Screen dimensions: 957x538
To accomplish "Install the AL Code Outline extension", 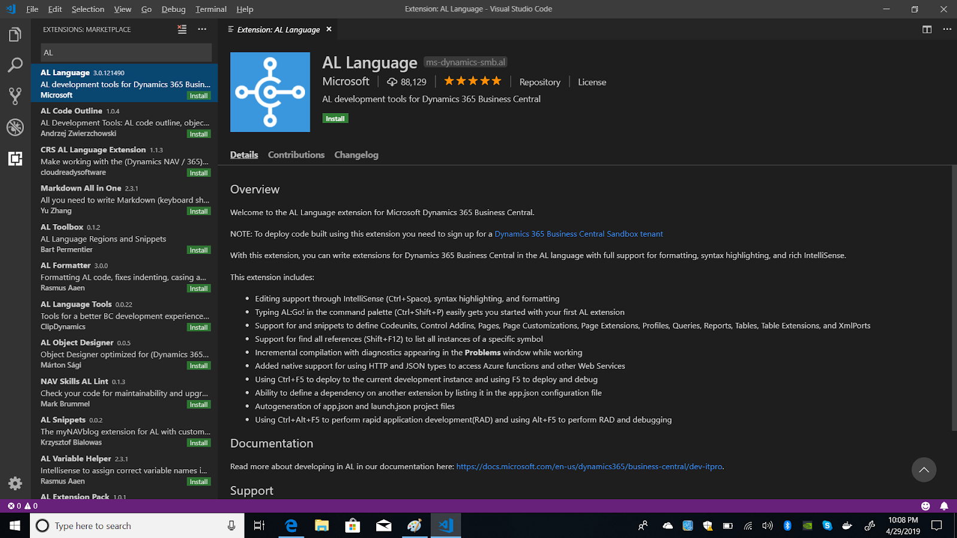I will (199, 134).
